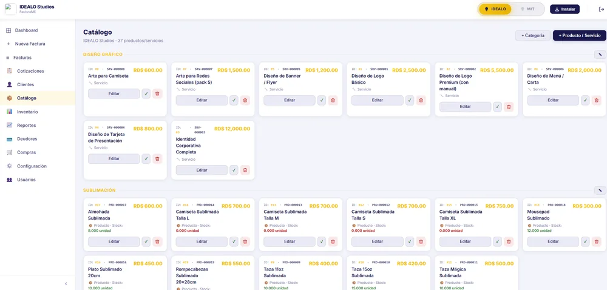607x290 pixels.
Task: Delete Camiseta Sublimada Talla M product
Action: [333, 241]
